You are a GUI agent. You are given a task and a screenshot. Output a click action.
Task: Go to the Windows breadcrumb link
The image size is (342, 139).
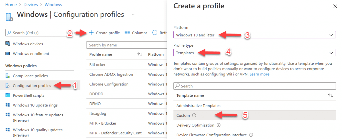(x=53, y=4)
